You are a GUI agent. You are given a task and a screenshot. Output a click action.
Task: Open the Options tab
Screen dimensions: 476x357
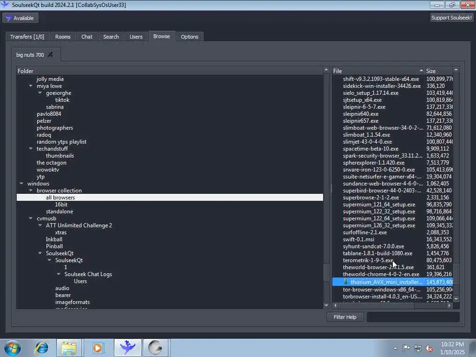pos(190,37)
